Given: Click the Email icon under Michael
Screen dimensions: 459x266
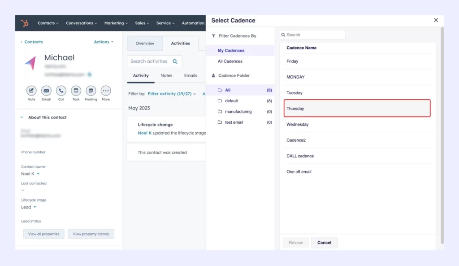Looking at the screenshot, I should pos(46,91).
